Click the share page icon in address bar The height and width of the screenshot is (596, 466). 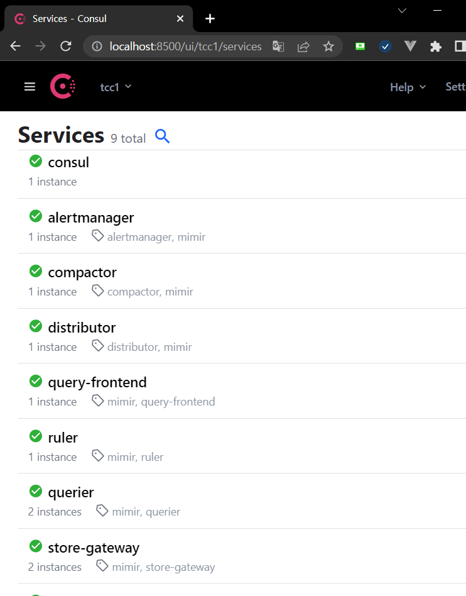click(x=303, y=47)
